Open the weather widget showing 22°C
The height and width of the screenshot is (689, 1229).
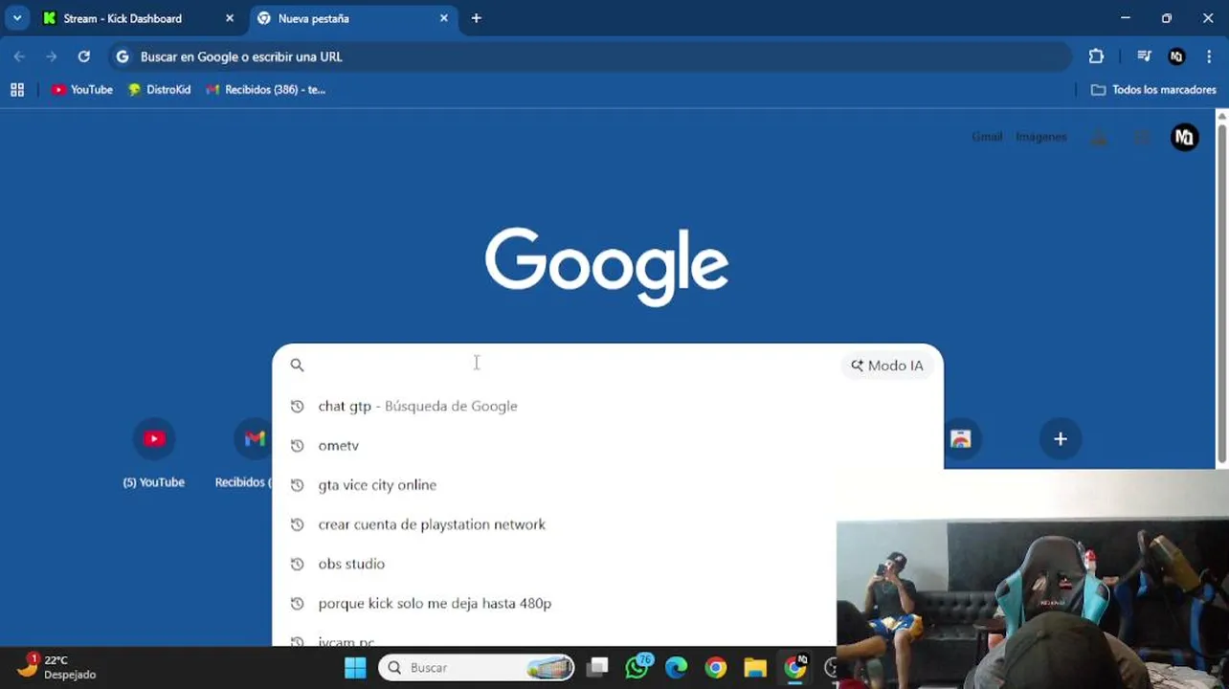click(x=57, y=667)
